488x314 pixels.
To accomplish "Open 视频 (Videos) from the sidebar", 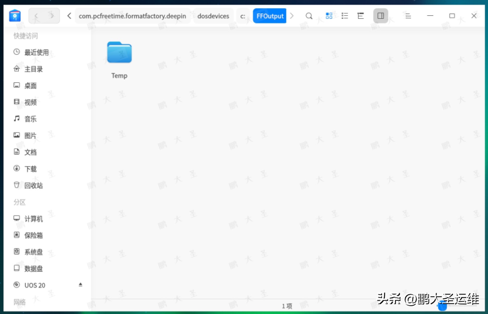I will (x=31, y=102).
